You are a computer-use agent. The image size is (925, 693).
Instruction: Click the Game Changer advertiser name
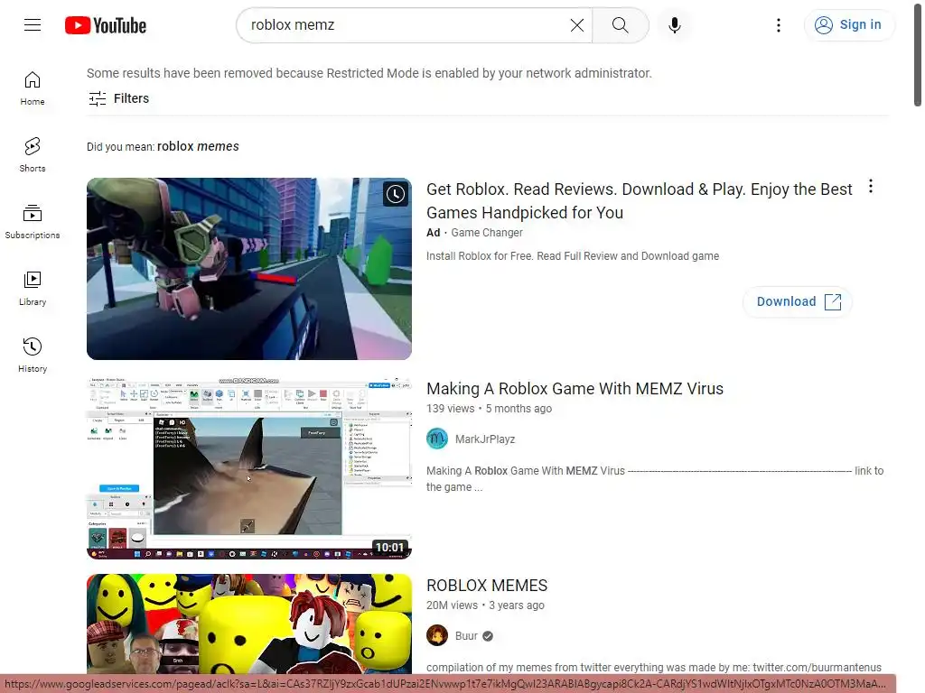(x=487, y=233)
